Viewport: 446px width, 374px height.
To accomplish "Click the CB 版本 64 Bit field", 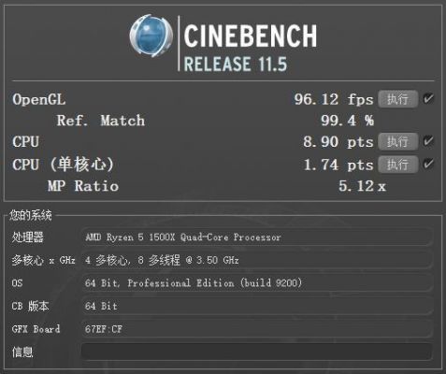I will tap(257, 306).
